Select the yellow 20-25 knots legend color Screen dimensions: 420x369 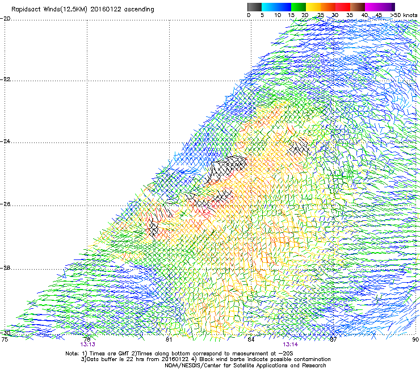(313, 7)
